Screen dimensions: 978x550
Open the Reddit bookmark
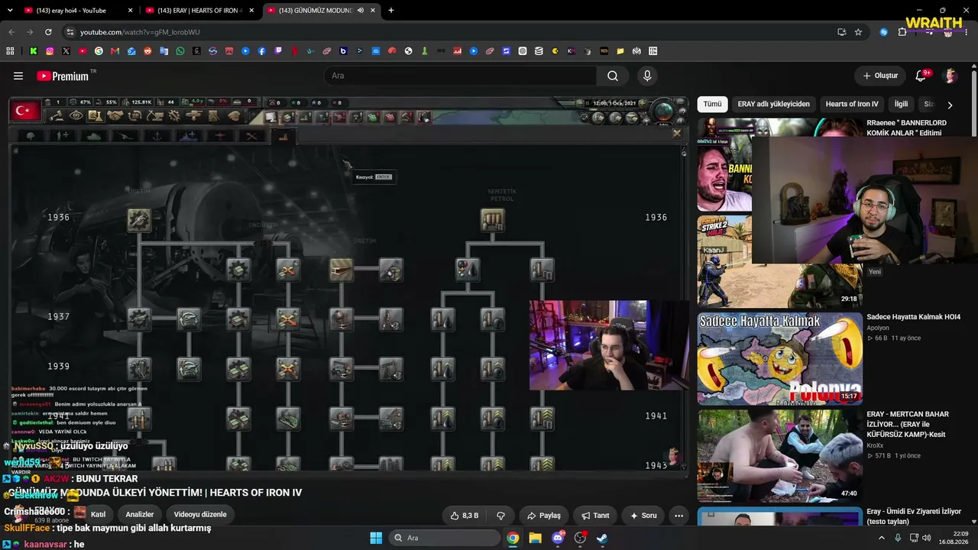tap(147, 51)
